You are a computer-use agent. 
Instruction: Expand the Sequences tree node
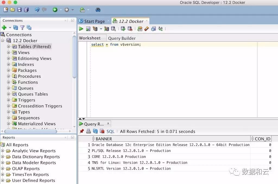[8, 118]
